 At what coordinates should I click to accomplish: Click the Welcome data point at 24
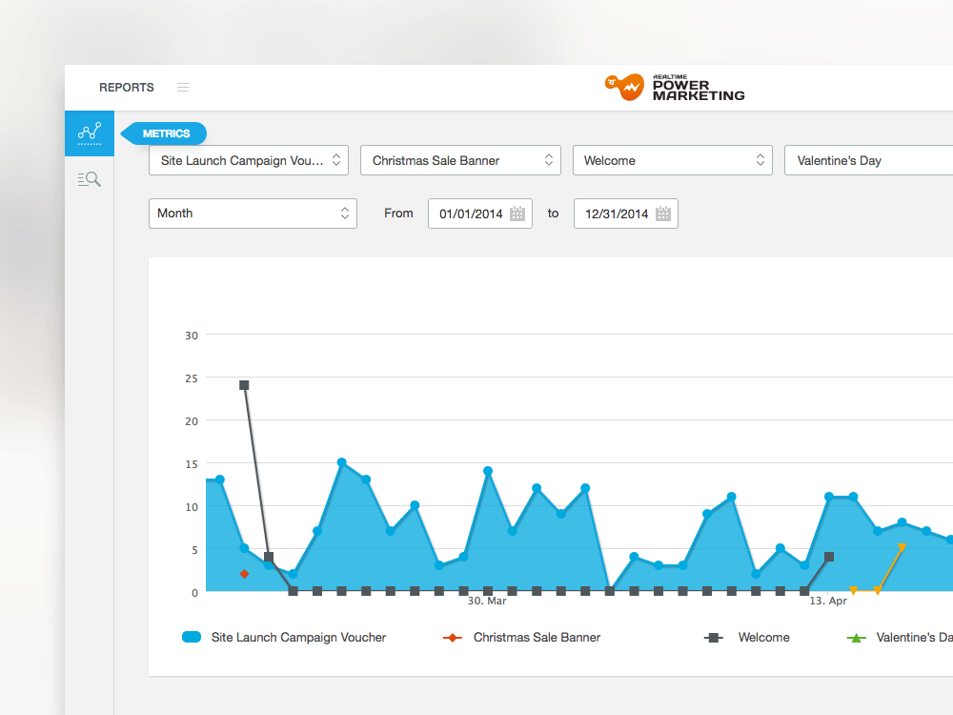[x=244, y=385]
